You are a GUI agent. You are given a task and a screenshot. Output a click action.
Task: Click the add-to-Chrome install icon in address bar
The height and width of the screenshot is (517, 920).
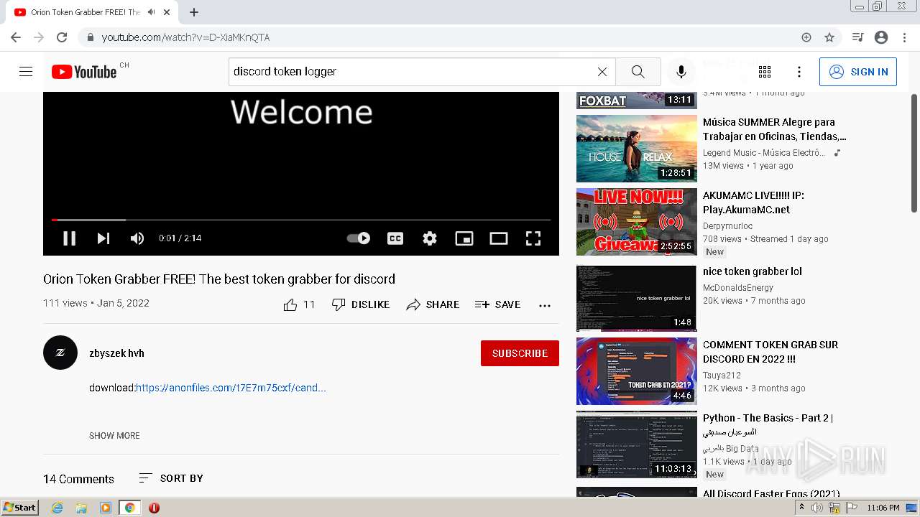(x=806, y=37)
